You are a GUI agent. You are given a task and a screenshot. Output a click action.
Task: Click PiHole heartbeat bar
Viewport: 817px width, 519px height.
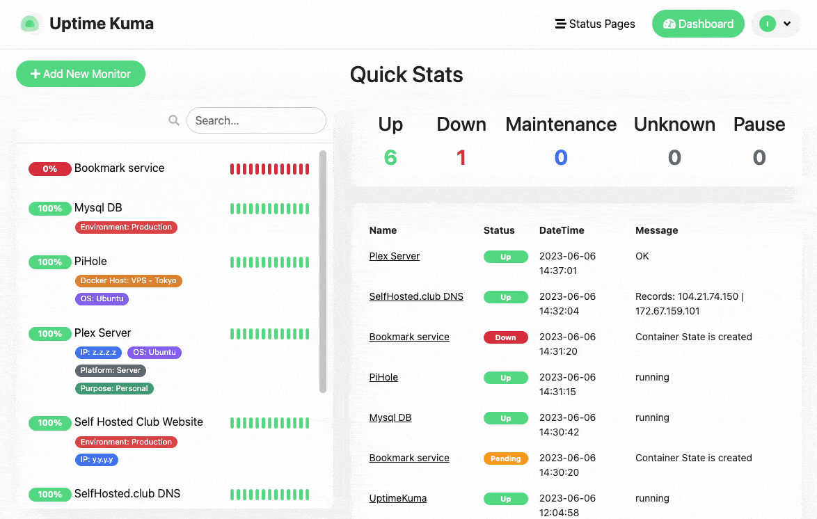[x=270, y=262]
